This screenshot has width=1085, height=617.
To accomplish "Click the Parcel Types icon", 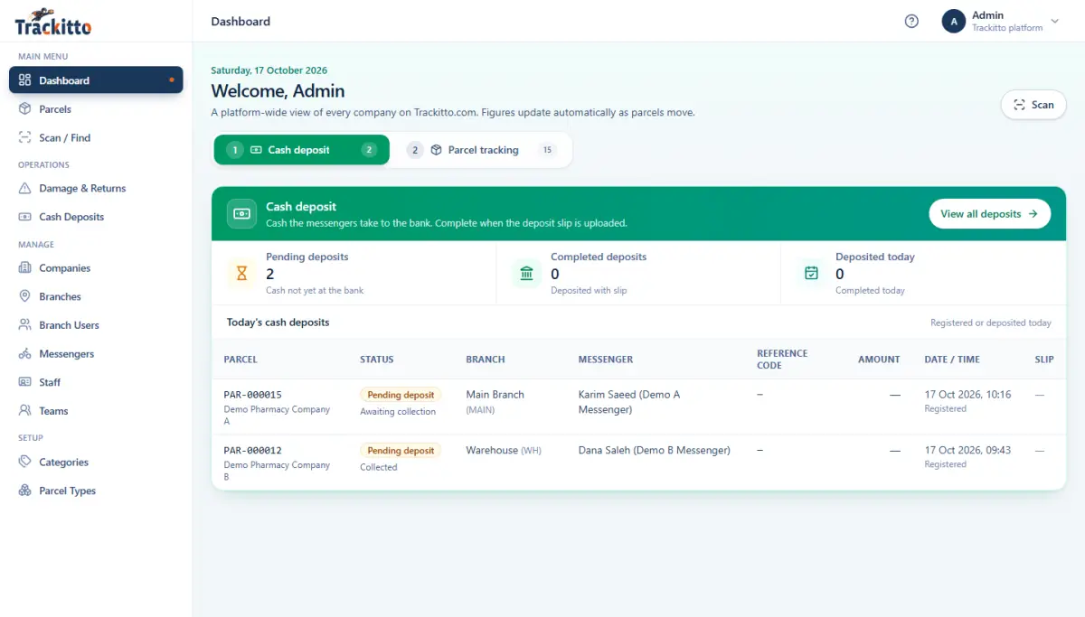I will point(25,491).
